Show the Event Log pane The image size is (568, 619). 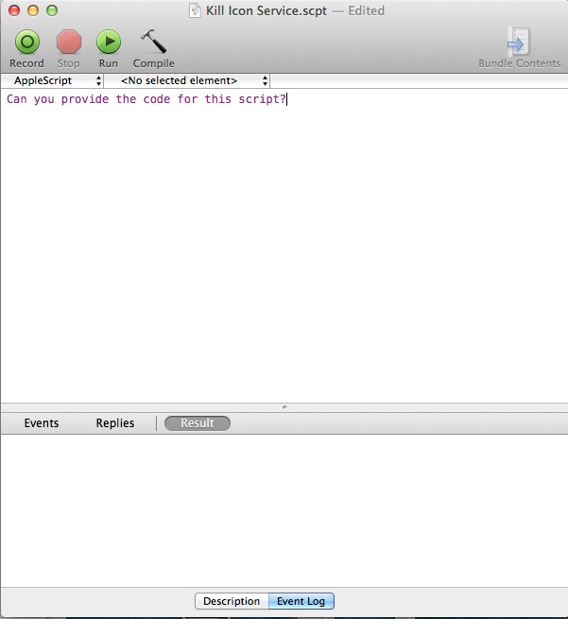pos(301,601)
